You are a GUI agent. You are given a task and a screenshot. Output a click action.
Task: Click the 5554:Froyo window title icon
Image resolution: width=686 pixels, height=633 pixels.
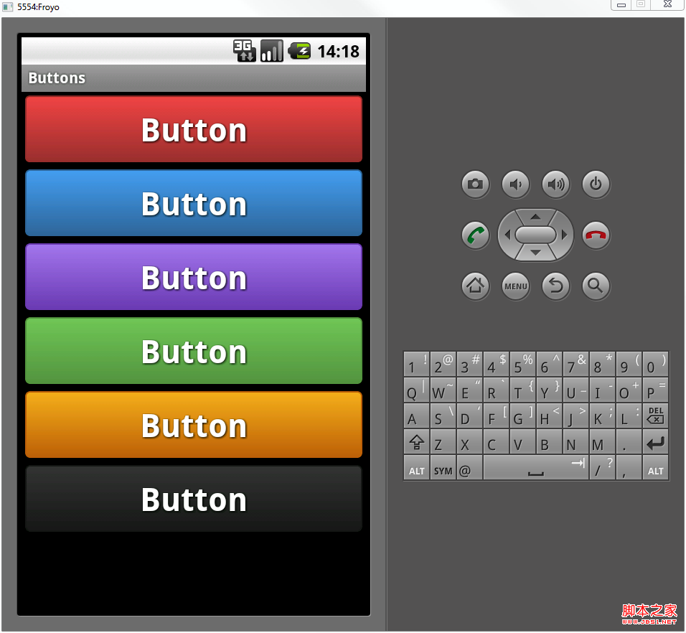tap(7, 7)
